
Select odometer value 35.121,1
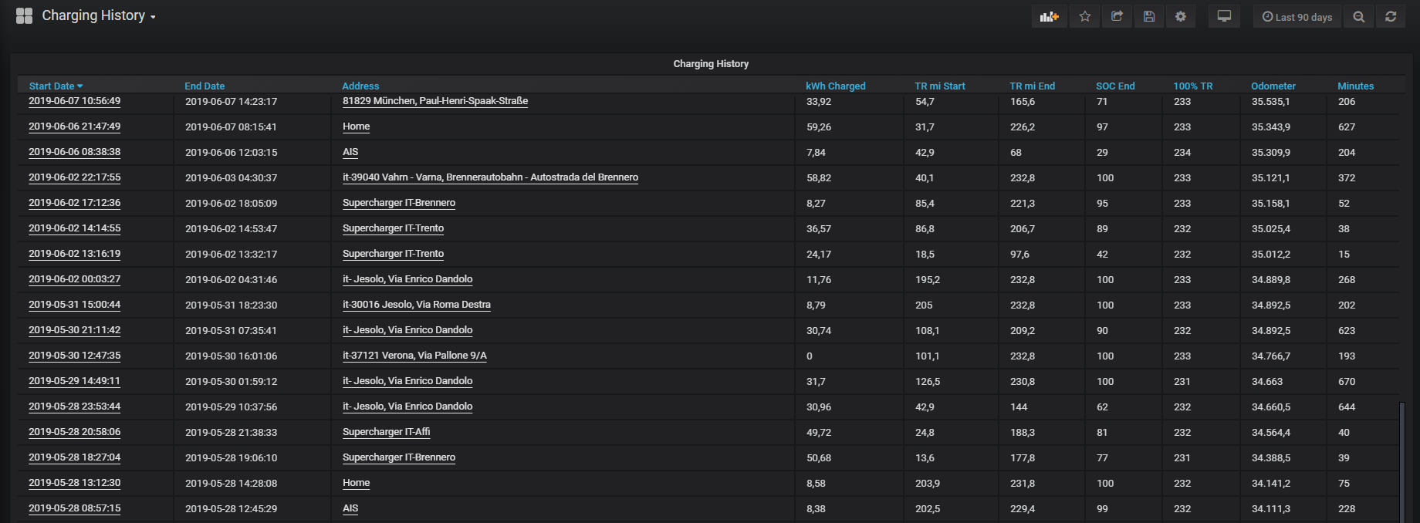tap(1270, 178)
